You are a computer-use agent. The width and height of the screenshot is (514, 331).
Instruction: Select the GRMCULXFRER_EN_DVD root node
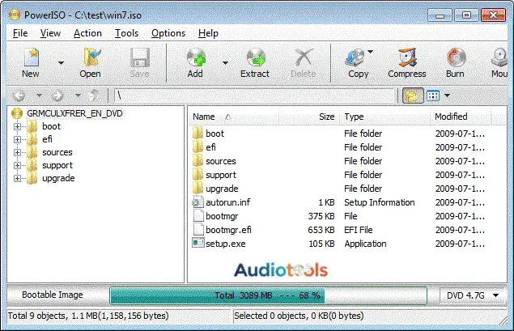coord(74,113)
